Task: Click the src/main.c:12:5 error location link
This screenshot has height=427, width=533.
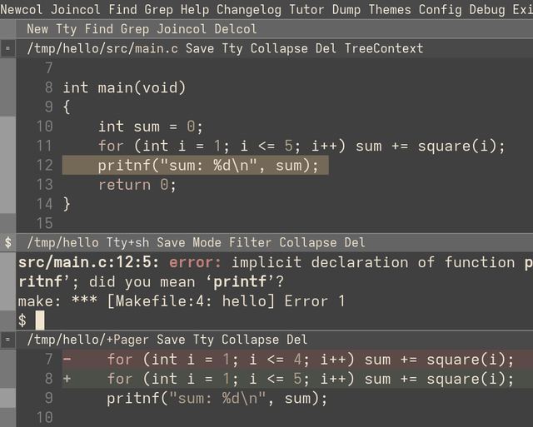Action: click(88, 262)
